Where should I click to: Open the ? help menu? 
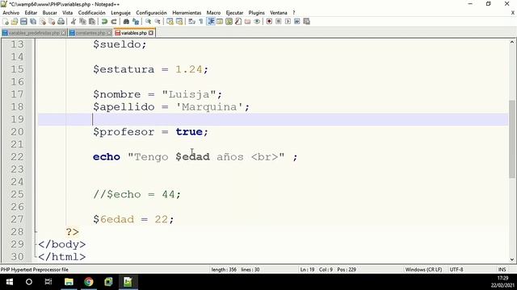(x=294, y=13)
